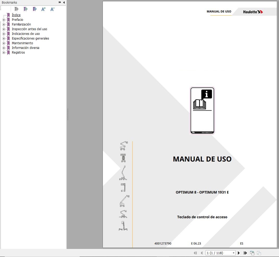The height and width of the screenshot is (257, 279).
Task: Select the Información diversa bookmark
Action: (x=26, y=48)
